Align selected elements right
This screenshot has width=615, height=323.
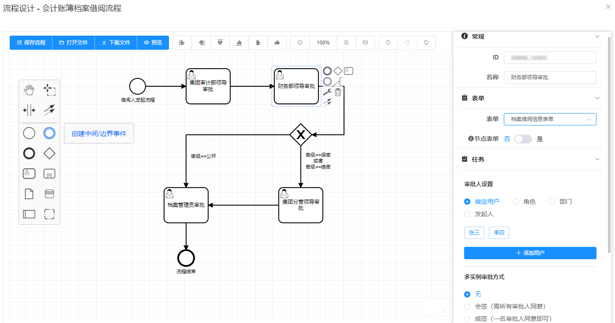tap(201, 43)
